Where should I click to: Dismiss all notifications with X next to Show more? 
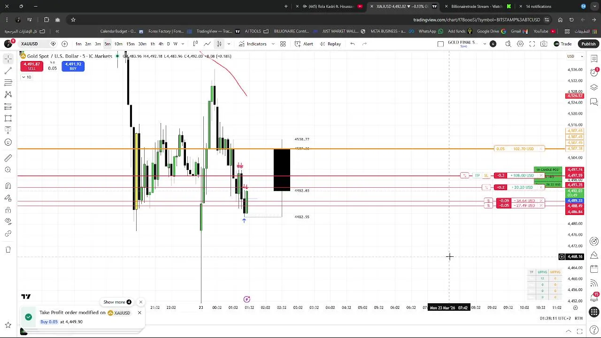click(x=140, y=302)
